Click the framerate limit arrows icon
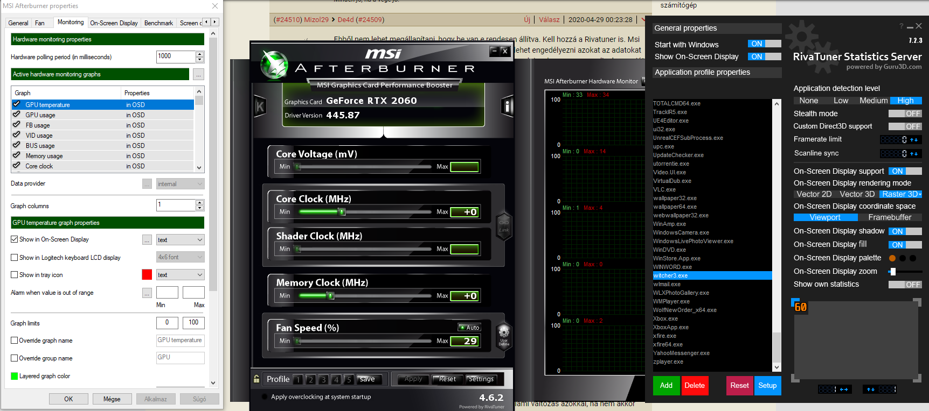Viewport: 929px width, 411px height. pos(914,140)
